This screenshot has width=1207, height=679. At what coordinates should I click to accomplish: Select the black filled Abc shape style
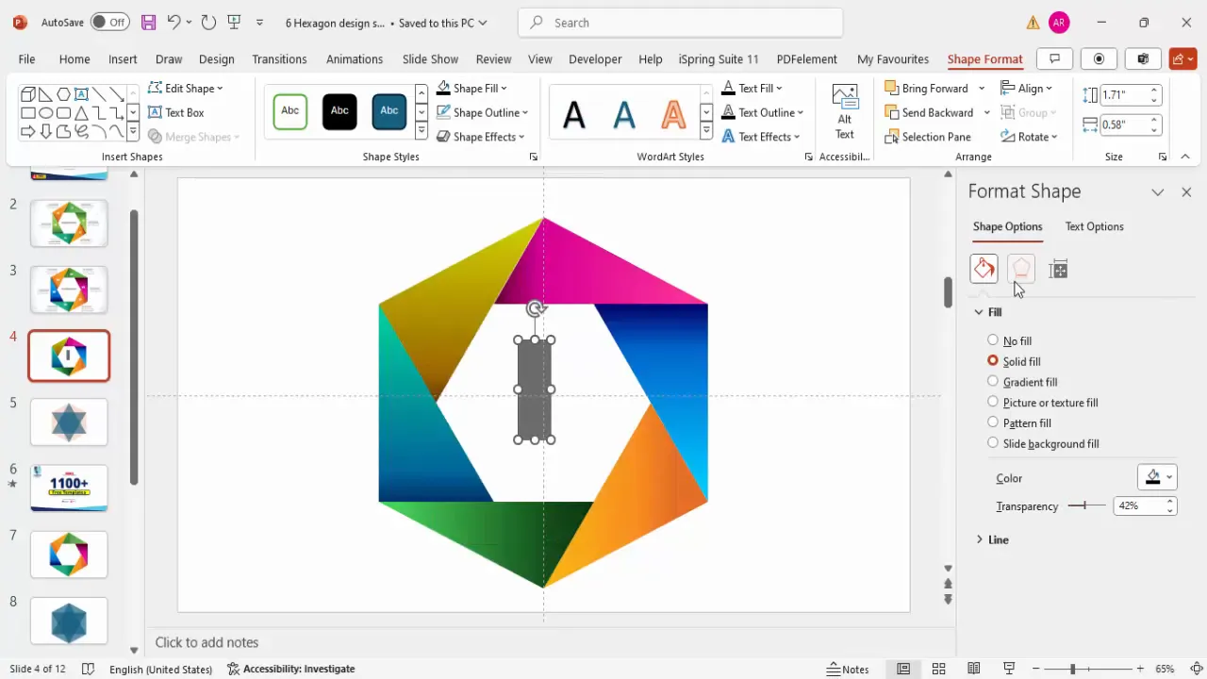click(x=339, y=111)
